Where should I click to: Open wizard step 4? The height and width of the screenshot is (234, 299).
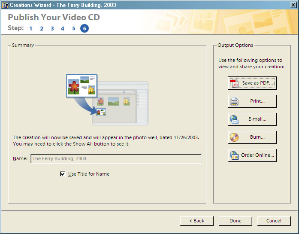(63, 29)
